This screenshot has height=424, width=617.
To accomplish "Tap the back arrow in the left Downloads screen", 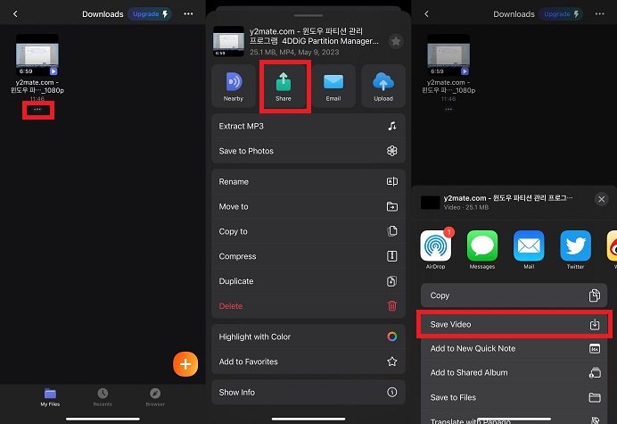I will click(15, 13).
